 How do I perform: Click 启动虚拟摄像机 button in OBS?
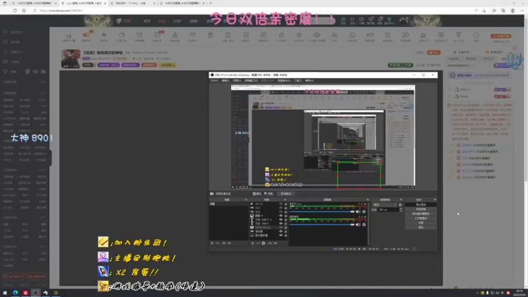(x=420, y=214)
